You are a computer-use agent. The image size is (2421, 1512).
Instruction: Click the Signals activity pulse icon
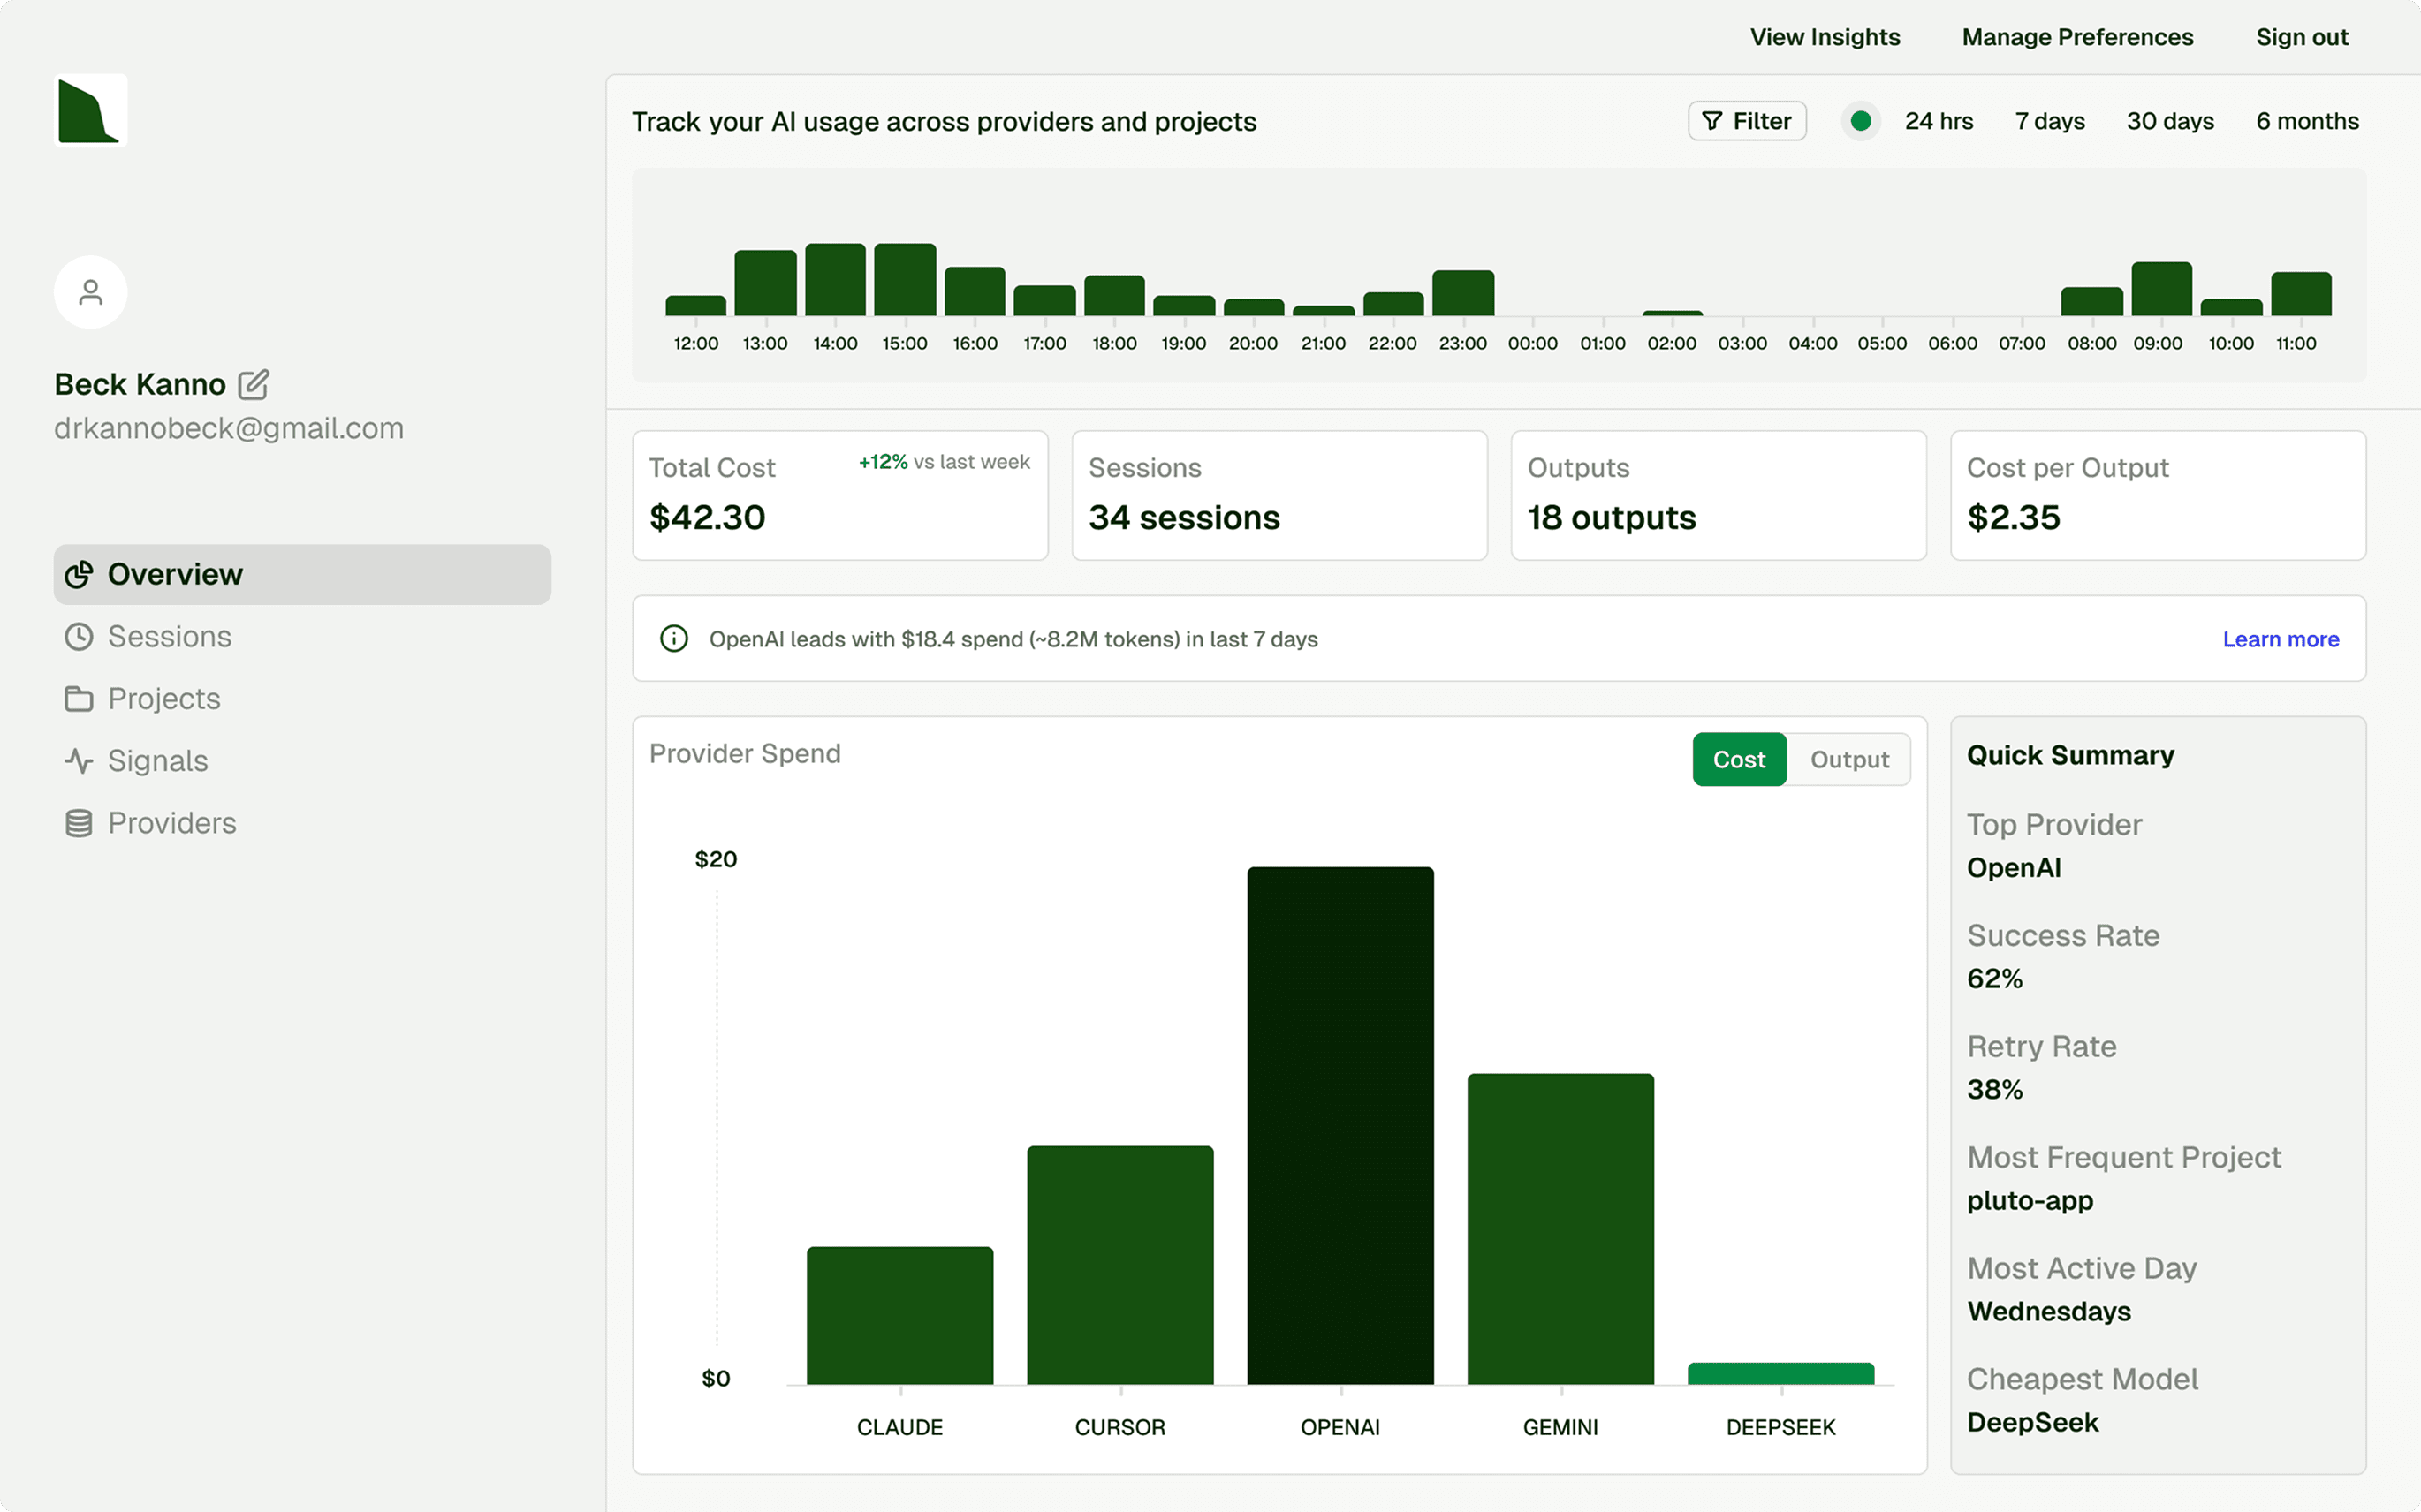[x=79, y=761]
